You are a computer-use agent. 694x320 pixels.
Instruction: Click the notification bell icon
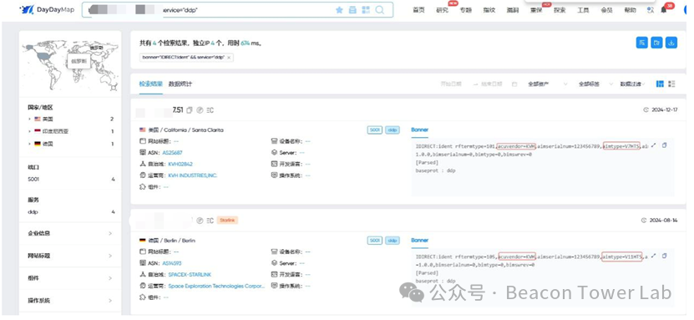pos(663,10)
